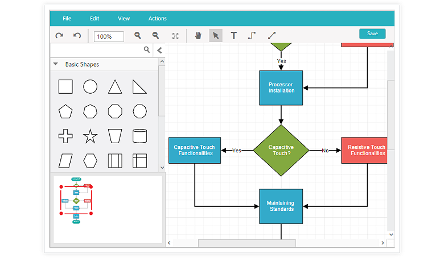Collapse the shapes side panel with chevron
The height and width of the screenshot is (258, 444).
159,50
